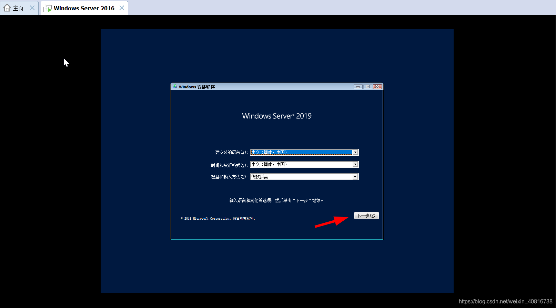The width and height of the screenshot is (556, 308).
Task: Click the 键盘和输入方法(K) label
Action: tap(229, 177)
